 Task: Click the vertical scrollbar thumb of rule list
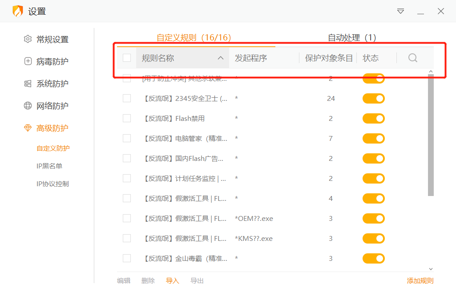click(430, 133)
